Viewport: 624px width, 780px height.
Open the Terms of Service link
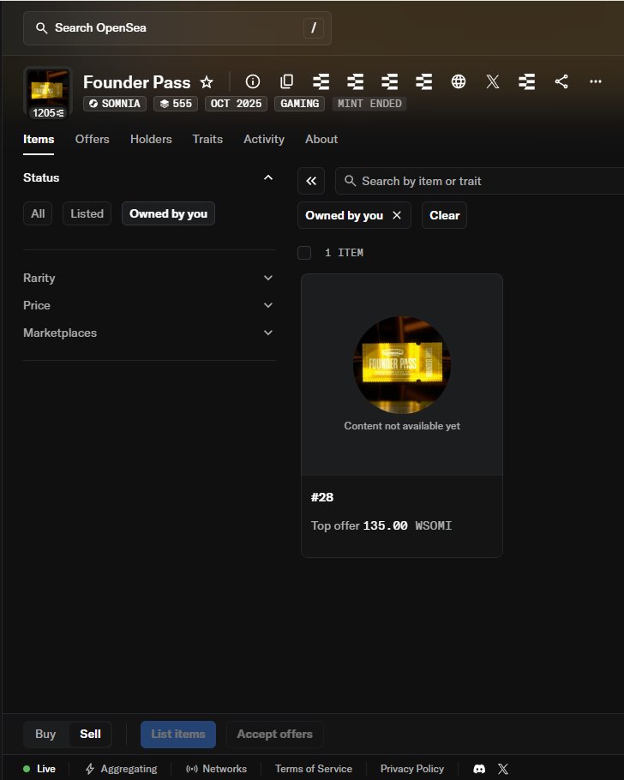pyautogui.click(x=314, y=769)
